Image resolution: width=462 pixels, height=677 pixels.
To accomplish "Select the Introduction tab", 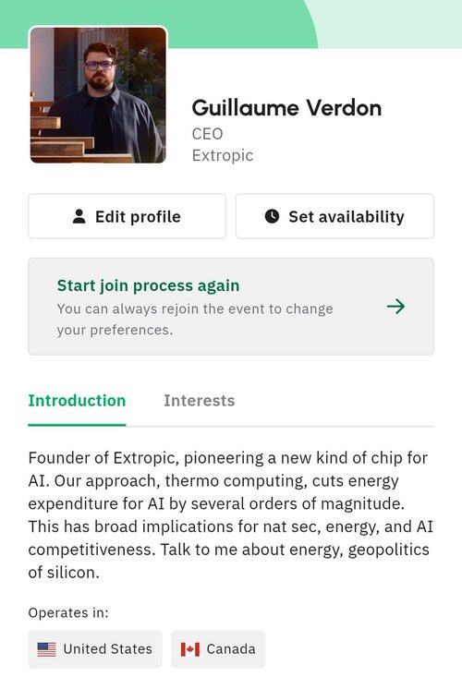I will [77, 401].
